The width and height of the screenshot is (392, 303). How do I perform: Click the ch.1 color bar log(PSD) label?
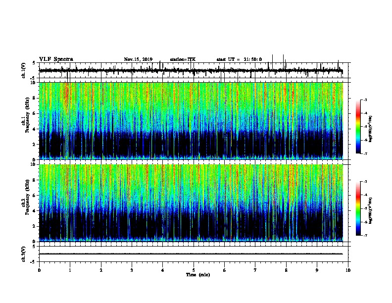tap(370, 129)
